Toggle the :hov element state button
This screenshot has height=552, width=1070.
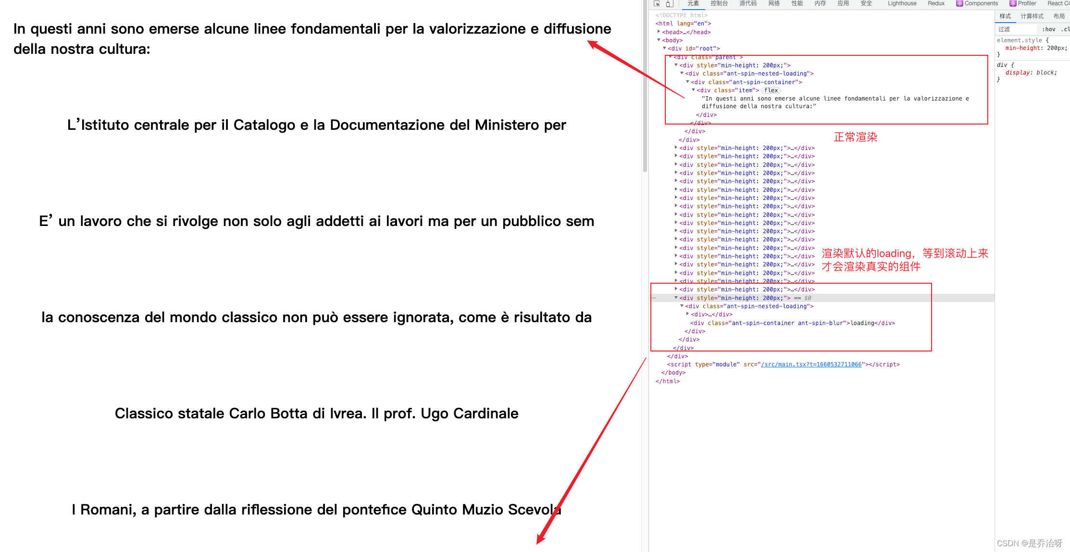pos(1048,29)
